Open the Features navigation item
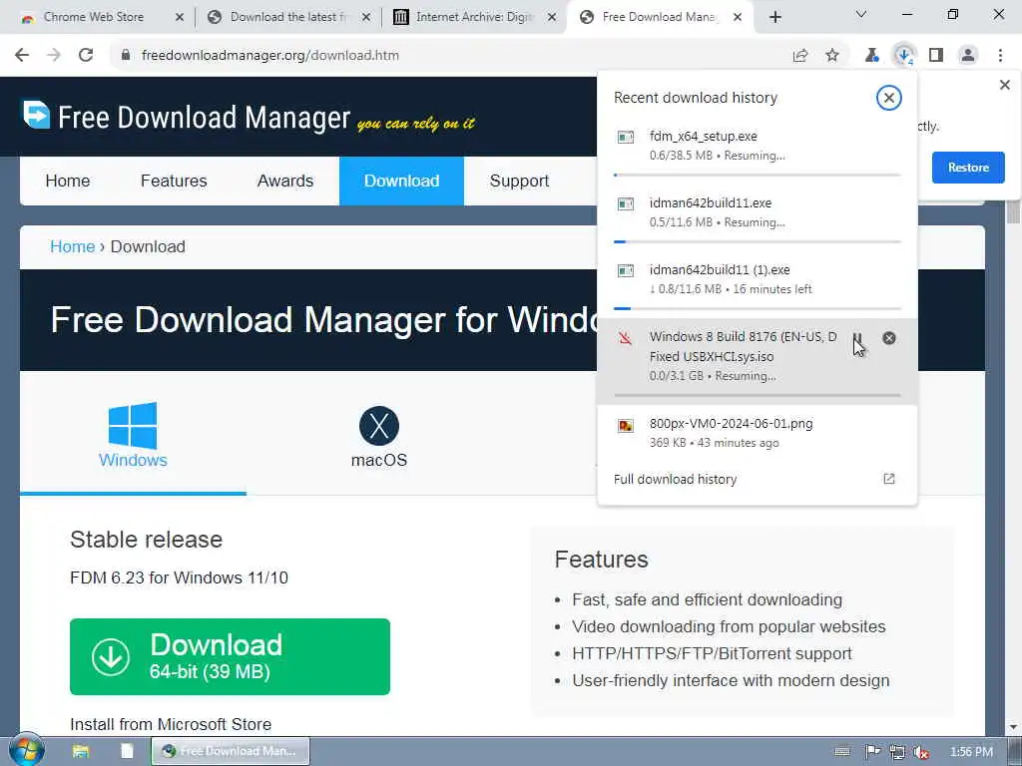The height and width of the screenshot is (766, 1022). 174,181
